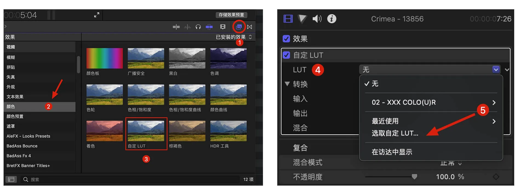Viewport: 526px width, 196px height.
Task: Switch to the Audio inspector speaker icon
Action: 317,19
